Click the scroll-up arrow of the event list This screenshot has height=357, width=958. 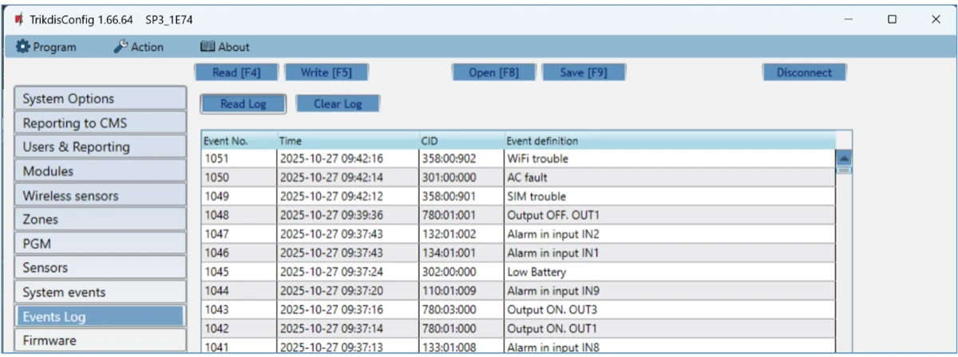click(x=843, y=158)
